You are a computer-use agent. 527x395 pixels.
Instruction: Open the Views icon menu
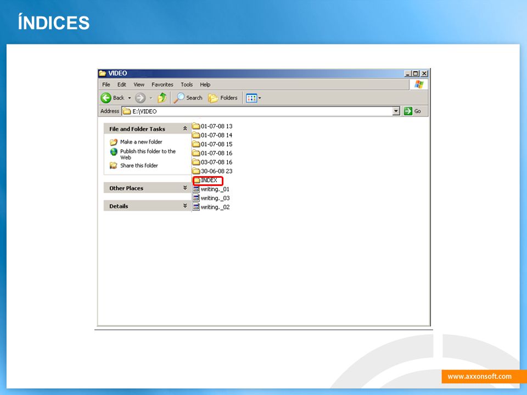pos(251,98)
